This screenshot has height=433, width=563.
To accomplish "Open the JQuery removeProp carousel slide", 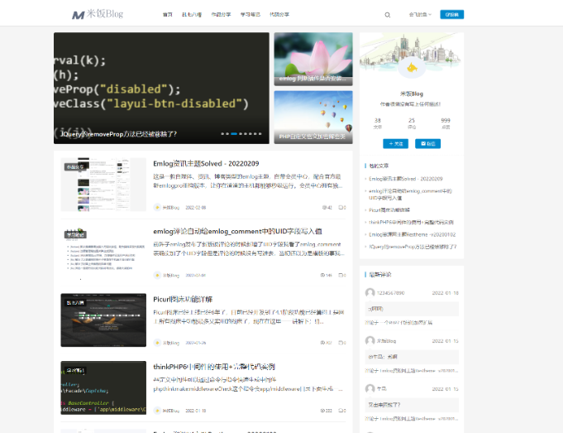I will tap(161, 88).
